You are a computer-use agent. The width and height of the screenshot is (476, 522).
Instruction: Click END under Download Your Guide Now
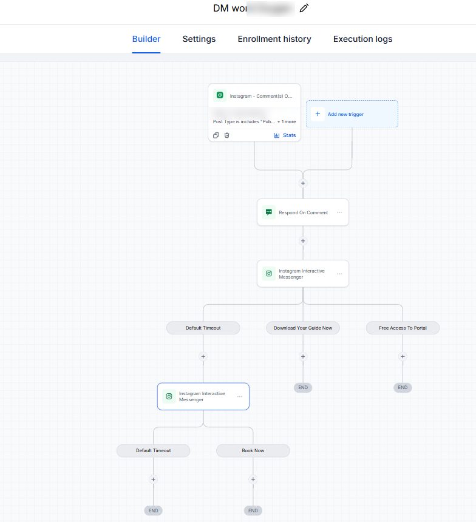303,387
